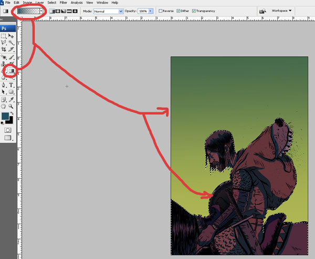Open the View menu
This screenshot has width=315, height=259.
89,3
